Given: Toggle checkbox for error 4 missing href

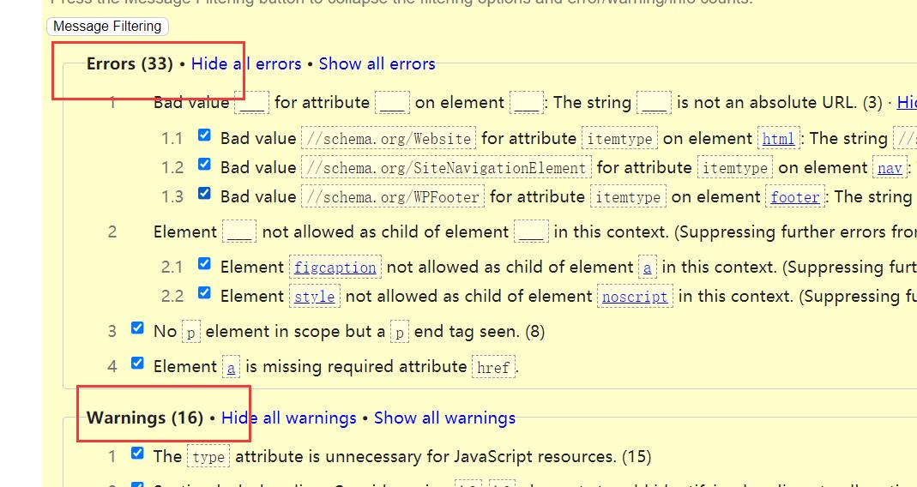Looking at the screenshot, I should (137, 363).
